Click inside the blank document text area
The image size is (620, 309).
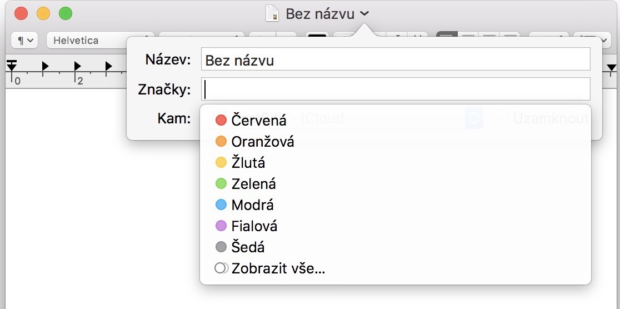tap(100, 222)
